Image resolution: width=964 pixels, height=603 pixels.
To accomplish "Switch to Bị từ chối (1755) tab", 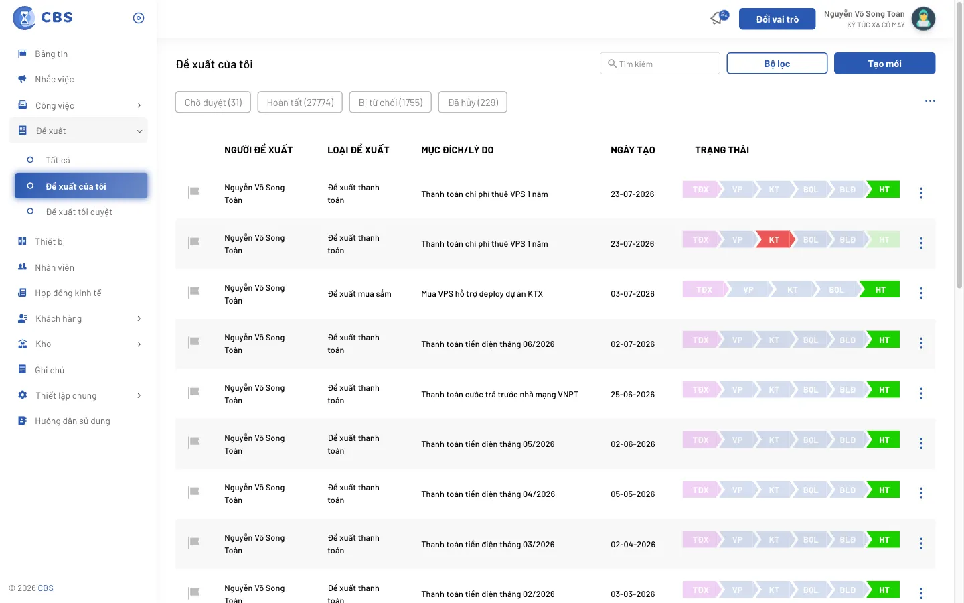I will click(390, 103).
